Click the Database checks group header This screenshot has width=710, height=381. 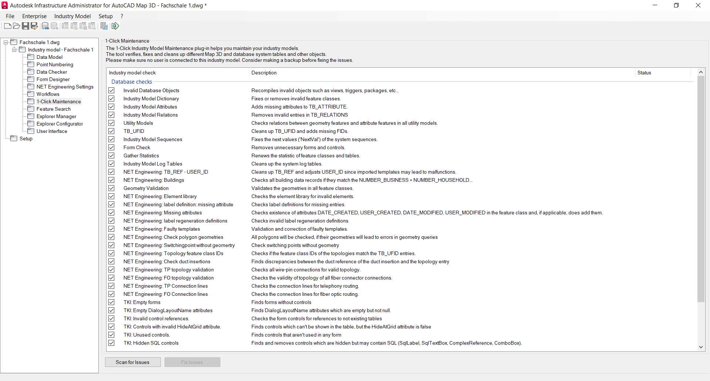click(132, 82)
